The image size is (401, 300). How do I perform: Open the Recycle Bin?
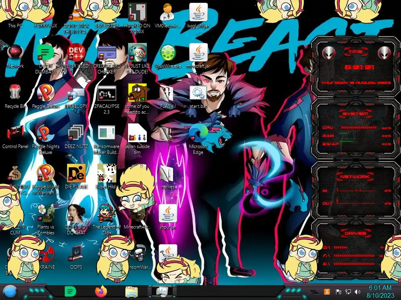click(x=15, y=96)
